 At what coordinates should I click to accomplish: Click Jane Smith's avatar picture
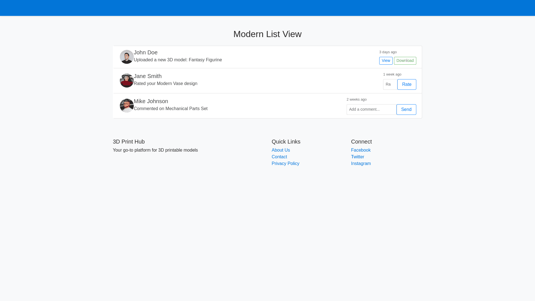127,81
